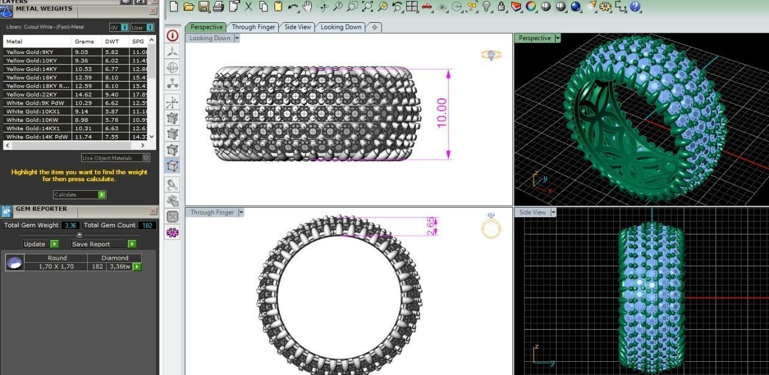Open Help question mark icon
The width and height of the screenshot is (769, 375).
click(636, 7)
